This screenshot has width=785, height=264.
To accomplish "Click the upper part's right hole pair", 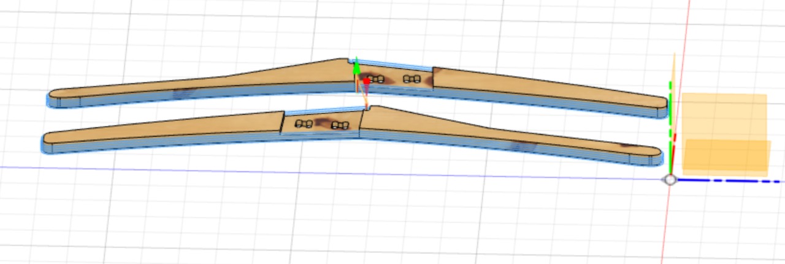I will [x=410, y=78].
